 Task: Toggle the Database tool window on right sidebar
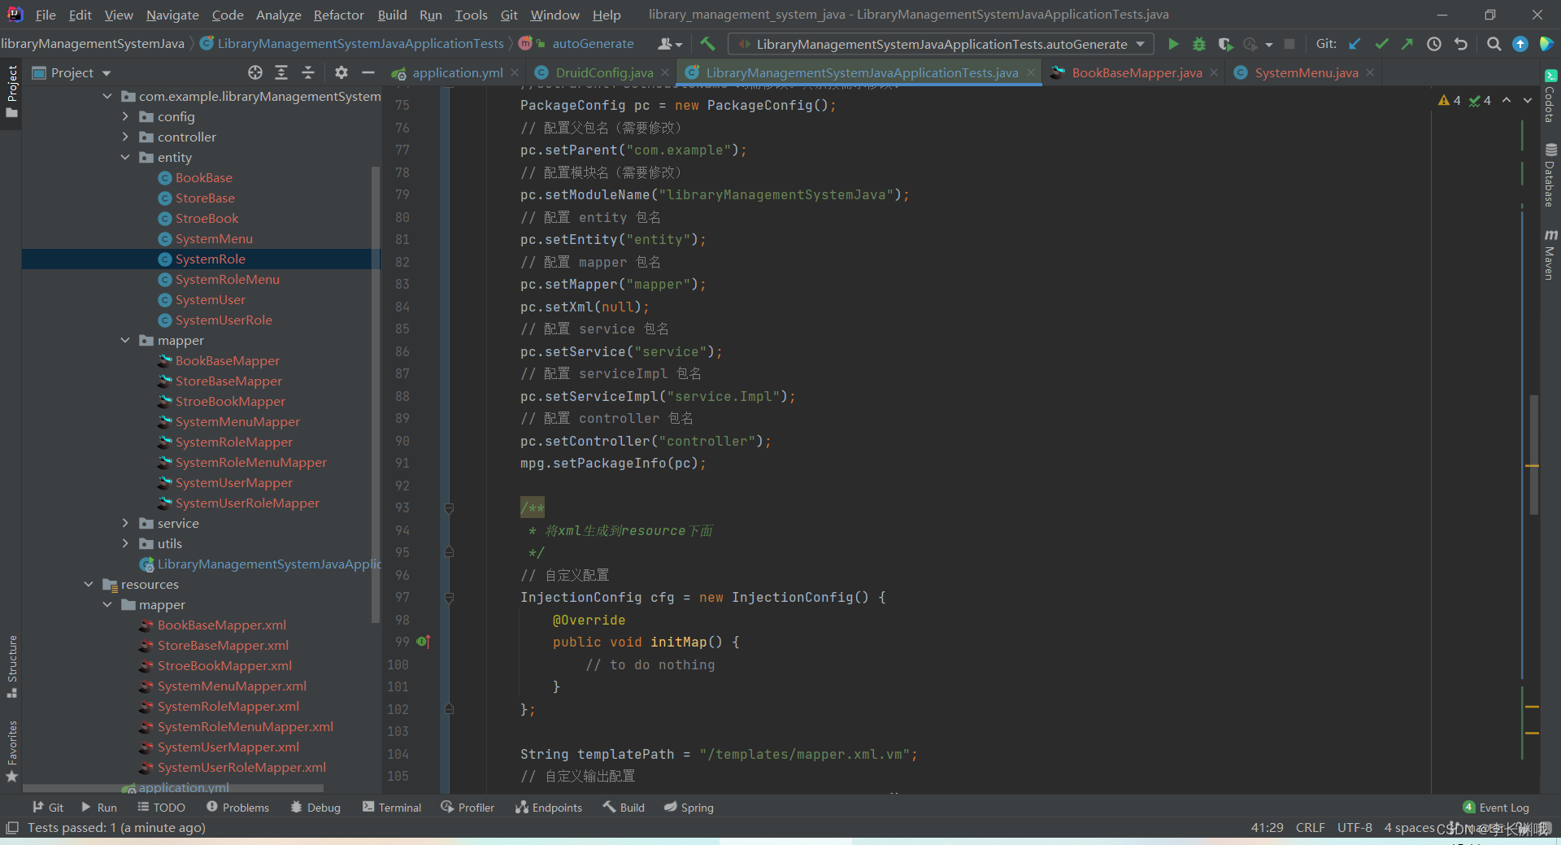click(1550, 176)
